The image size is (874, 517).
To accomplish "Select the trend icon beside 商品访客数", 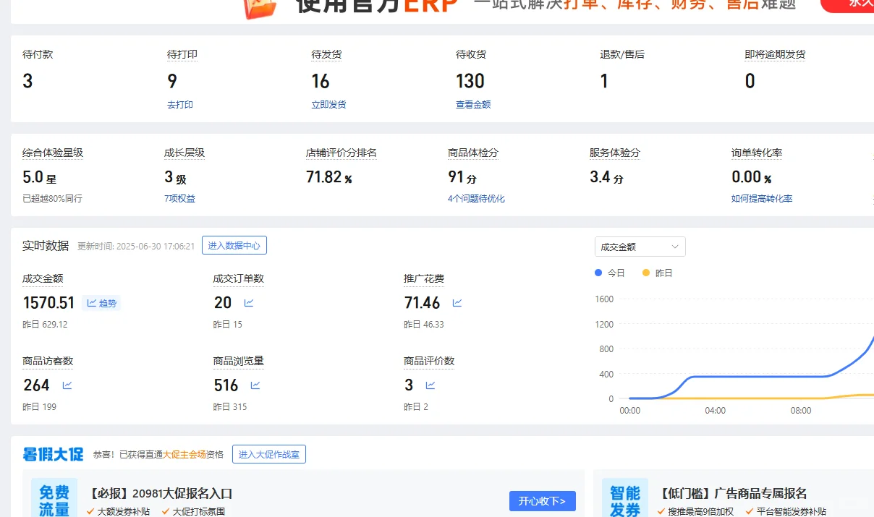I will tap(67, 385).
